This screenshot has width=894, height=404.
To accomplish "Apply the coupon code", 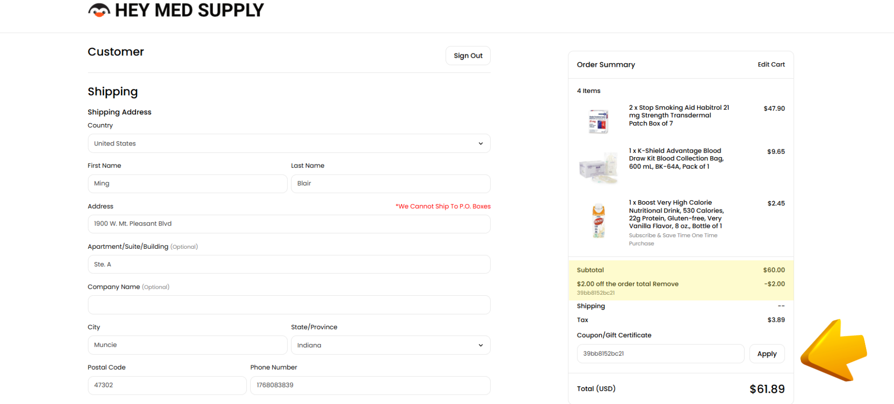I will tap(766, 354).
